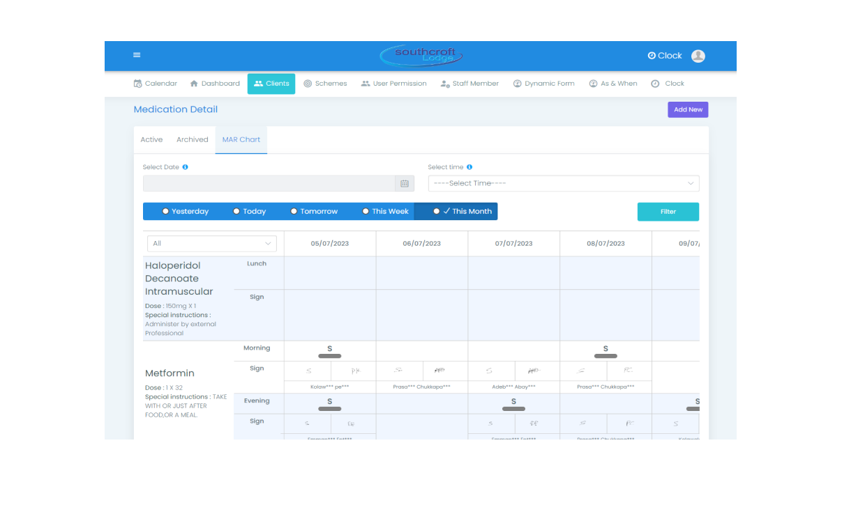The image size is (842, 505).
Task: Open the hamburger menu icon
Action: click(137, 56)
